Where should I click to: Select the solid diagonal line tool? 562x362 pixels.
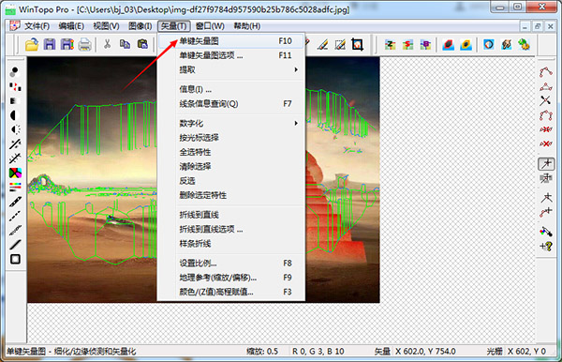[15, 245]
